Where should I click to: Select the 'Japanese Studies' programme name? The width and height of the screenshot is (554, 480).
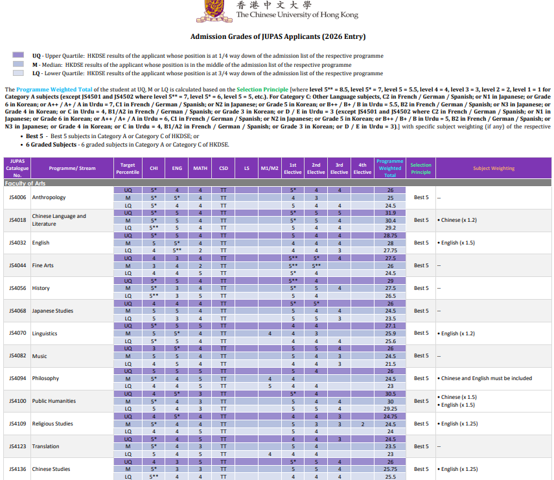(52, 311)
